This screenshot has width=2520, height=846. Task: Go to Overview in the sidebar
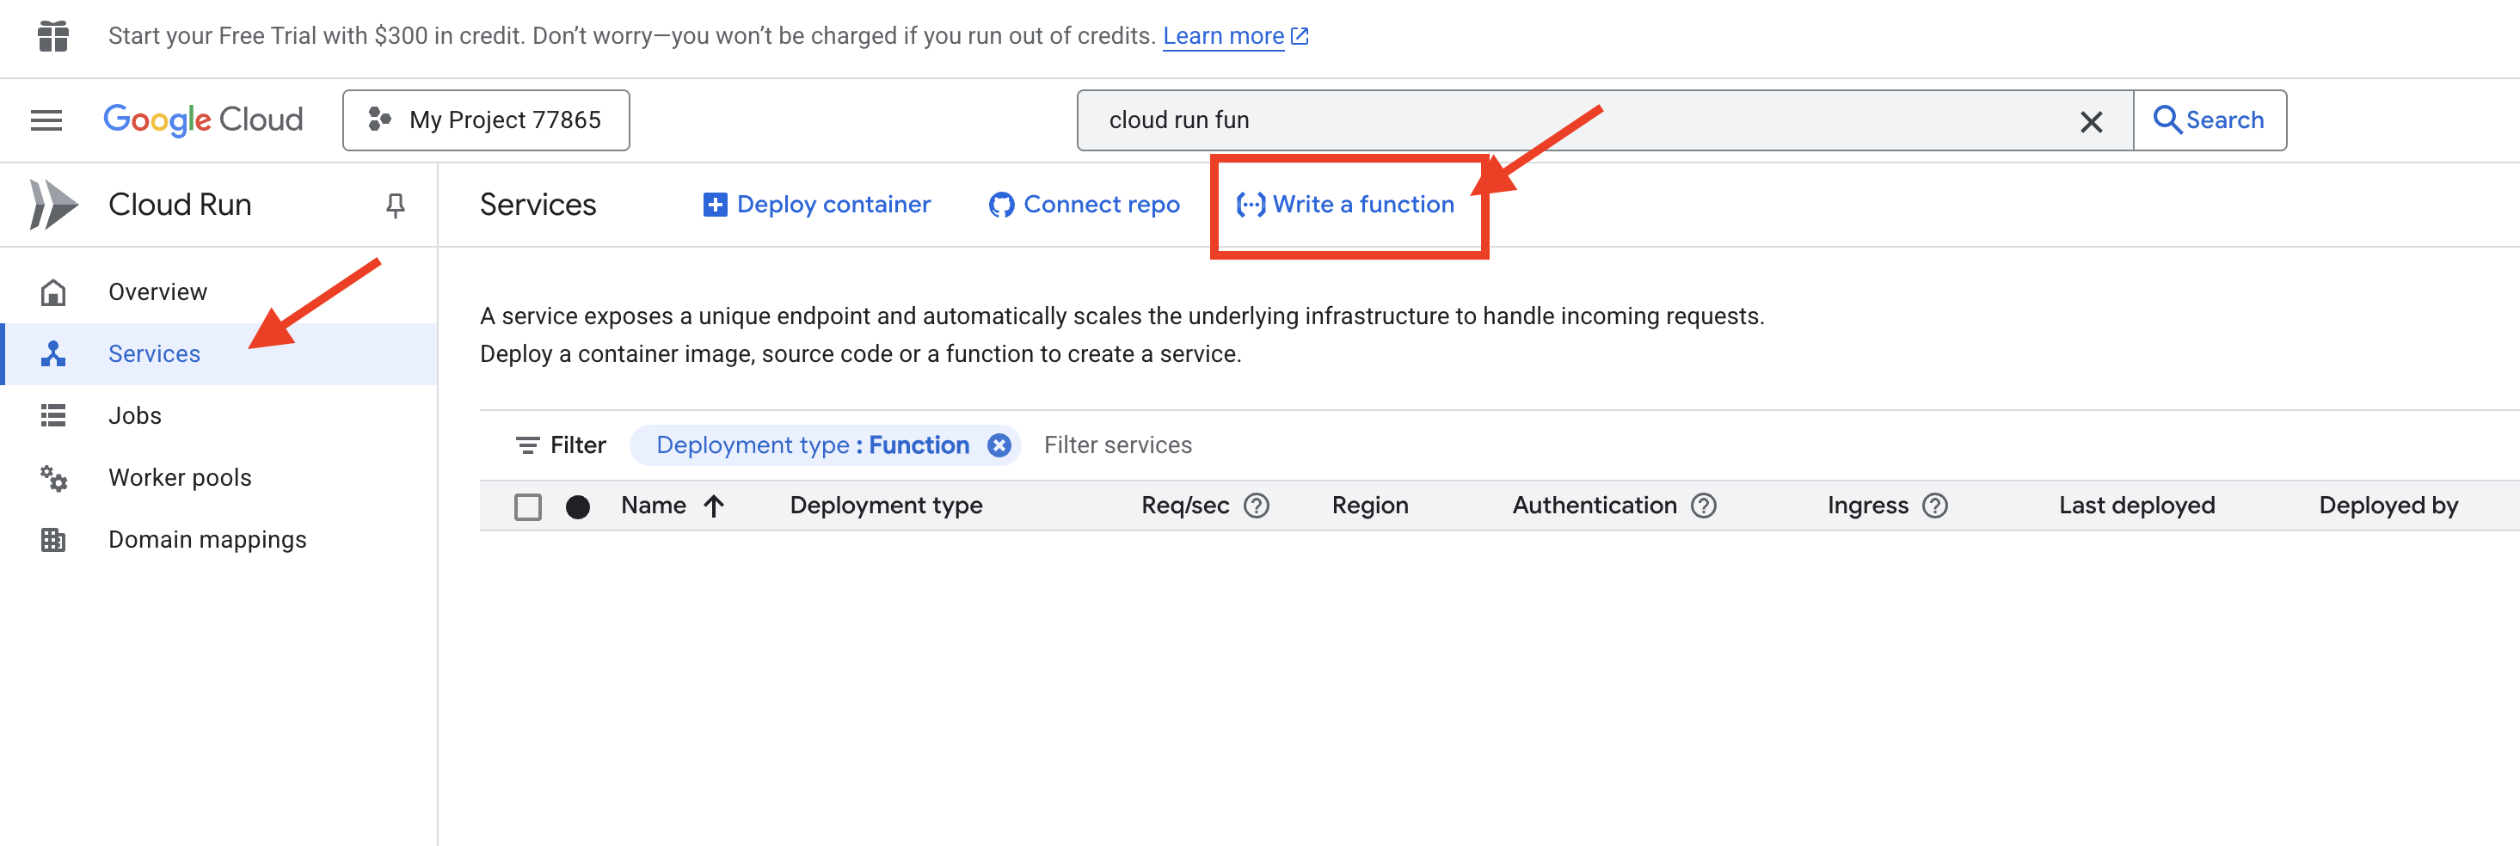tap(157, 291)
